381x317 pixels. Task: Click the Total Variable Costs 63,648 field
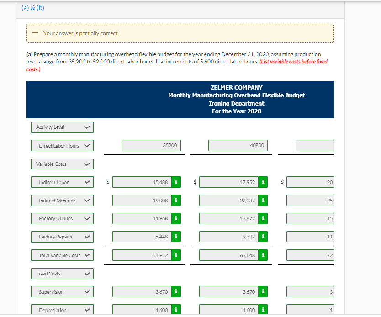(x=229, y=255)
